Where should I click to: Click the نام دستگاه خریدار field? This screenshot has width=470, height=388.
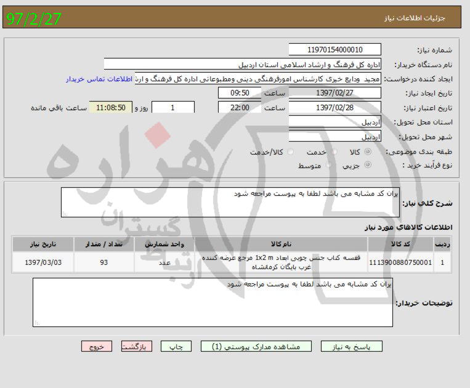pos(243,65)
